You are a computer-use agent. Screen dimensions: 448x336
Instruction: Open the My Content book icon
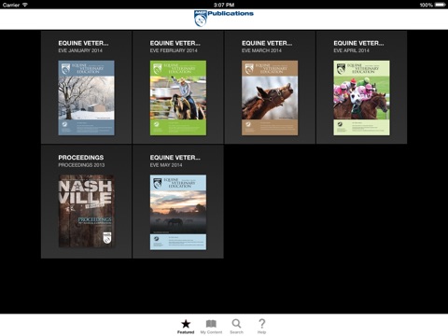(x=211, y=324)
